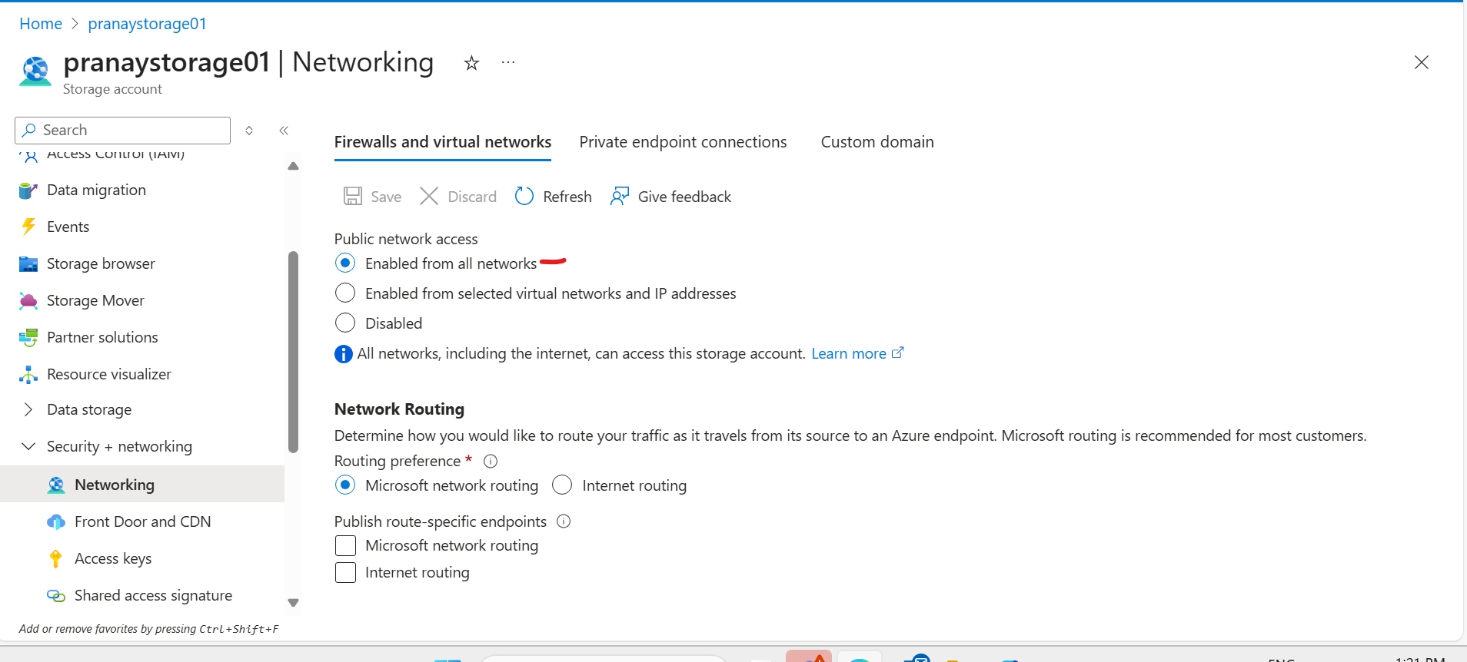Close the Networking blade
1467x662 pixels.
coord(1422,63)
